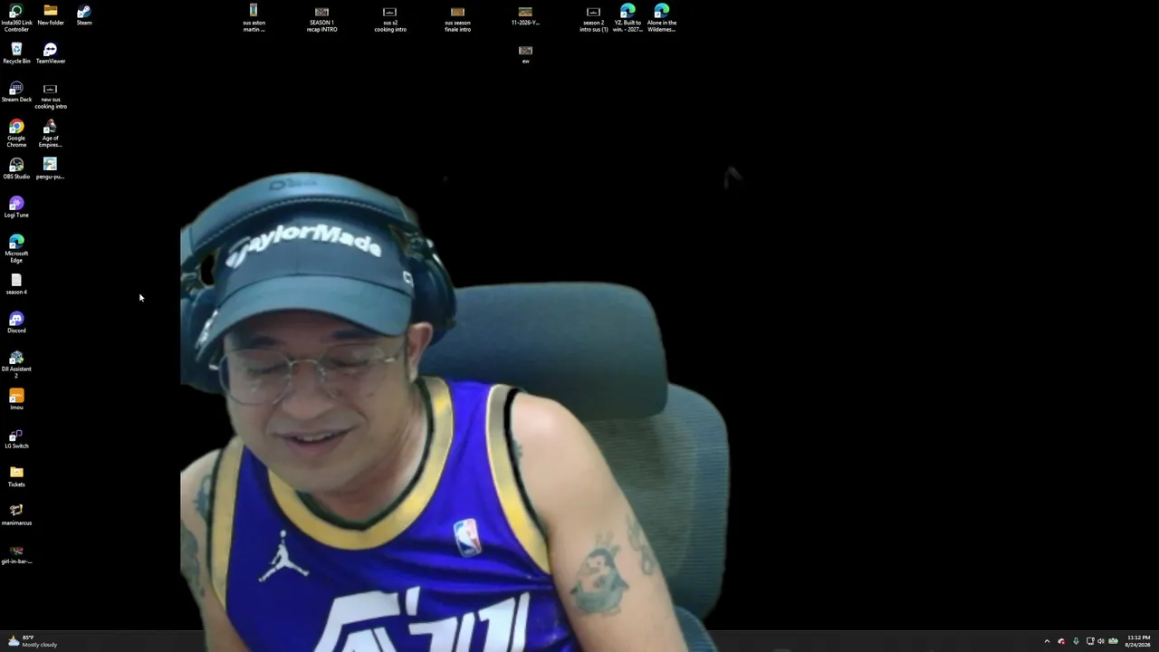The height and width of the screenshot is (652, 1159).
Task: Select the Insta360 Link Controller desktop icon
Action: coord(16,18)
